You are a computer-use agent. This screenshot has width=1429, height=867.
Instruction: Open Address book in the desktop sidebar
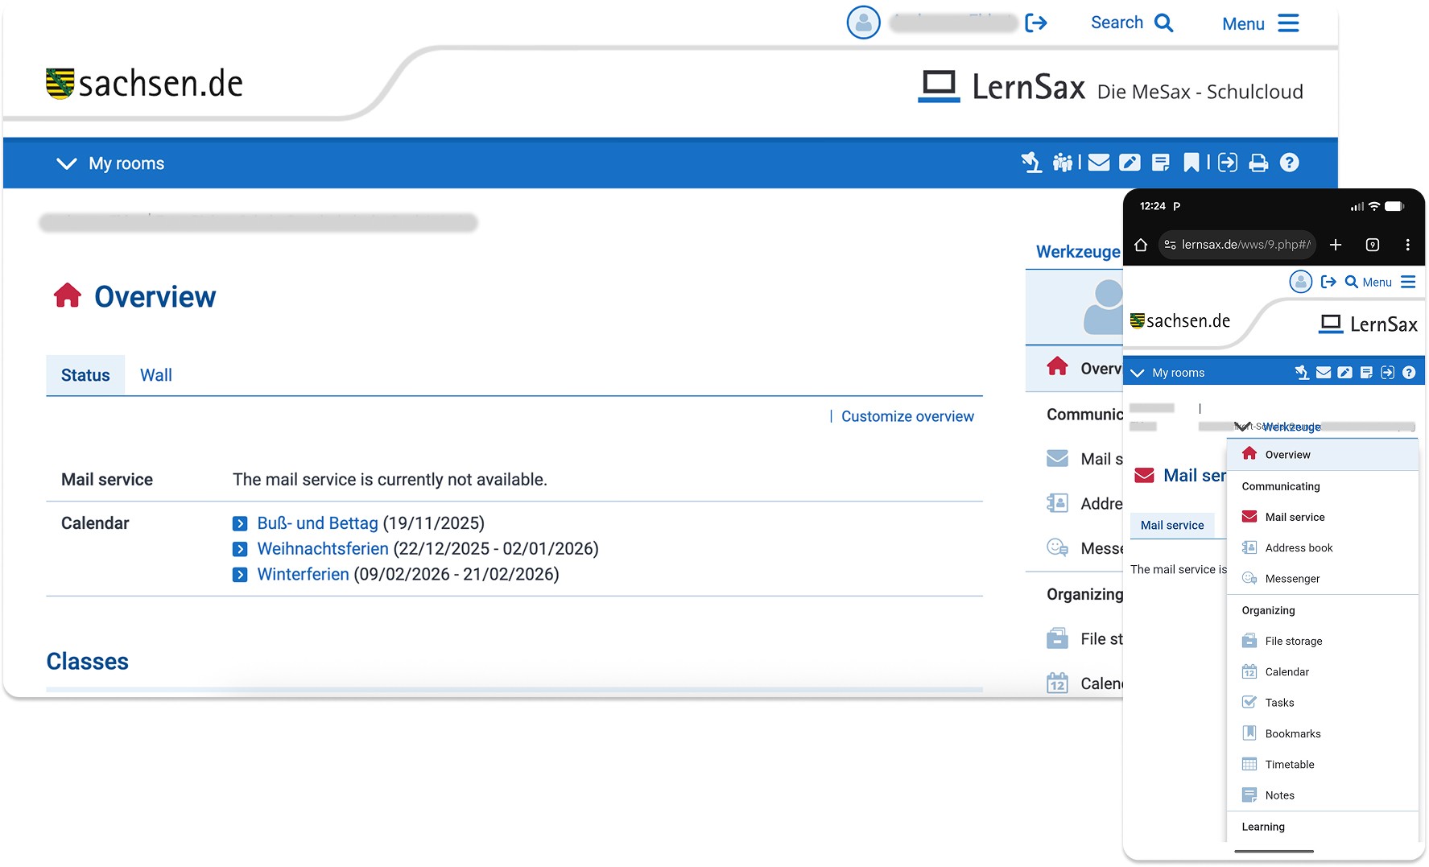click(x=1084, y=504)
